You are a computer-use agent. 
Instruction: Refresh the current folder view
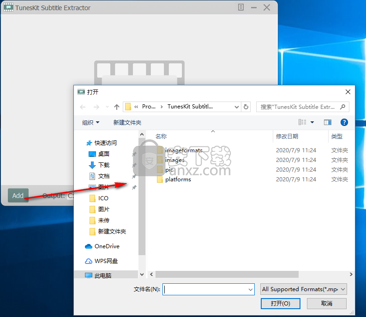246,107
